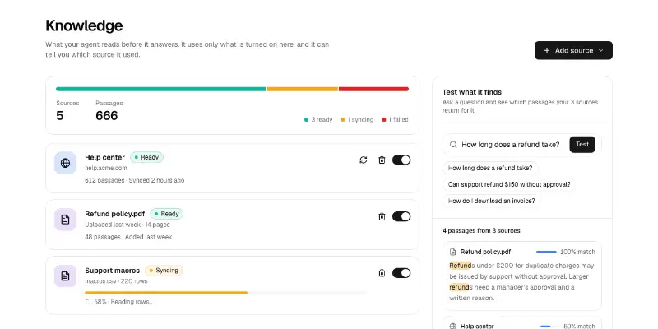Viewport: 658px width, 329px height.
Task: Click the 100% match label
Action: pyautogui.click(x=577, y=253)
